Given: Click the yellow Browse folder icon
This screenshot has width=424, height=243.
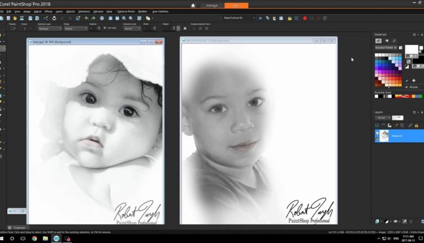Looking at the screenshot, I should tap(15, 19).
